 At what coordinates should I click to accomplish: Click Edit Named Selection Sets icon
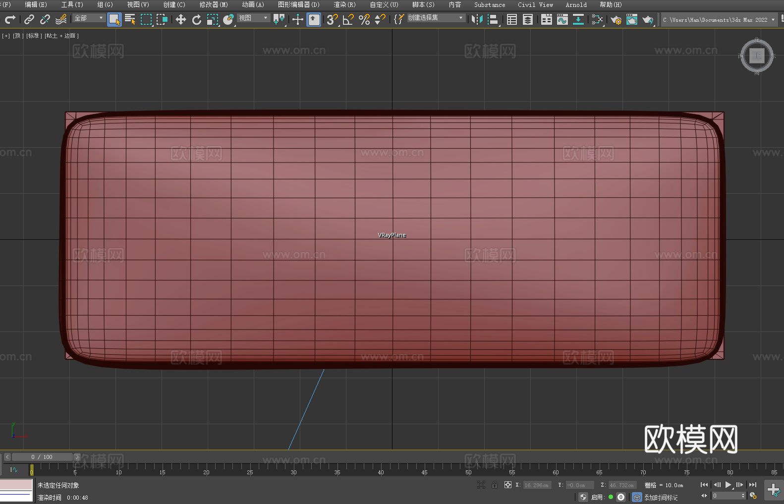[x=399, y=19]
